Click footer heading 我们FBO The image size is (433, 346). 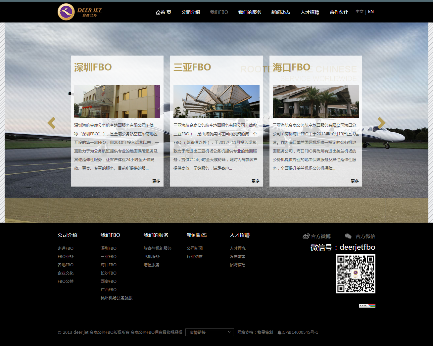tap(111, 235)
